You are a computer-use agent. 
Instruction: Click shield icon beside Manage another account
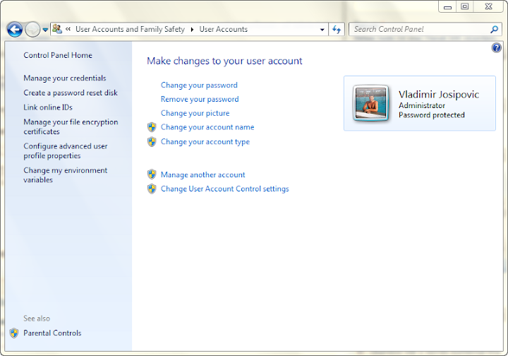point(152,174)
